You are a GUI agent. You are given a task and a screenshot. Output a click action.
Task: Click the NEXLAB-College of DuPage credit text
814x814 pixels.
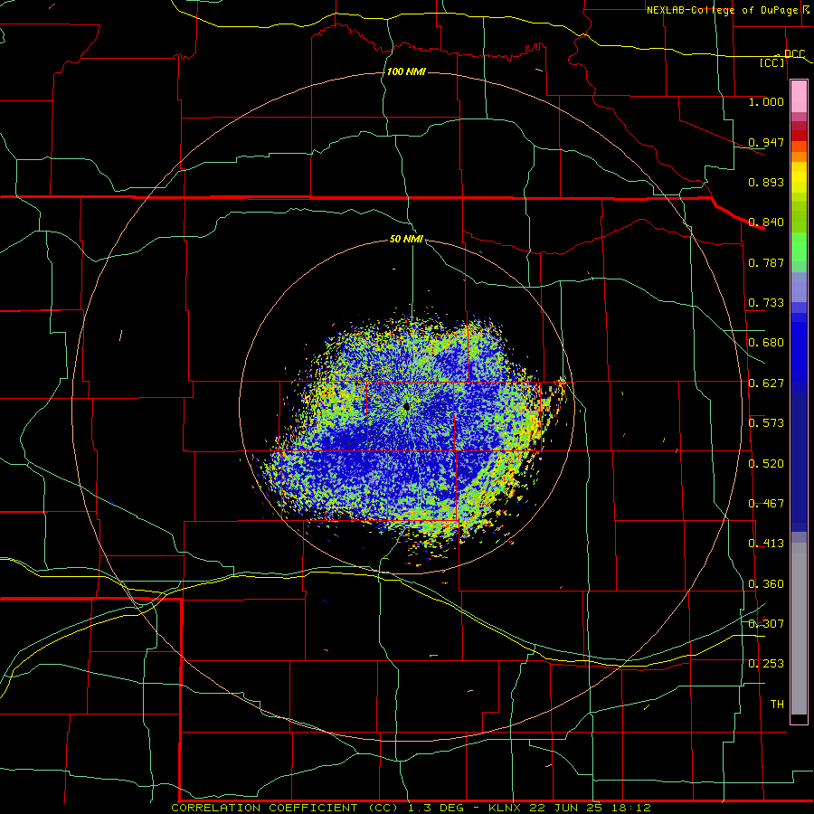click(723, 10)
